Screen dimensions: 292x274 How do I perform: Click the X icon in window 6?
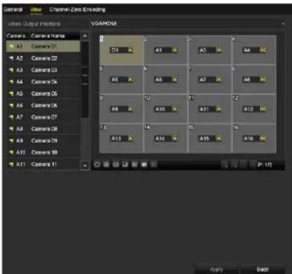click(174, 80)
